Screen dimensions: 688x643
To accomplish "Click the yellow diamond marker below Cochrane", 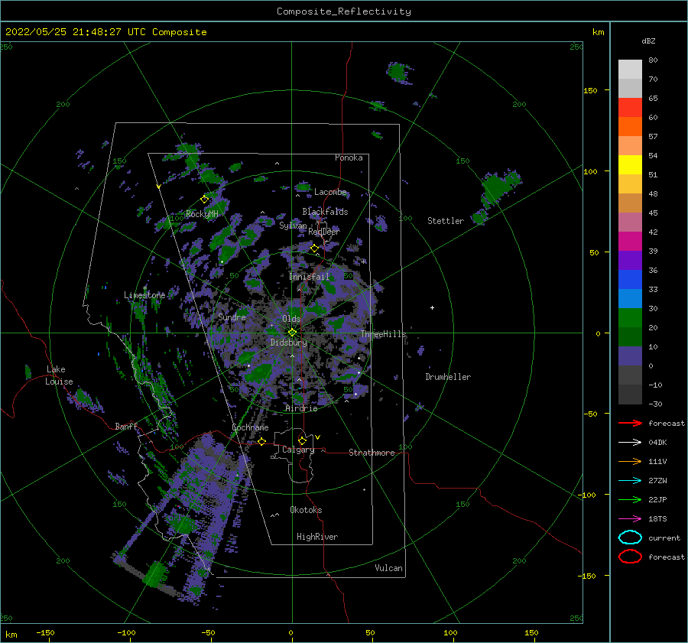I will [x=261, y=441].
